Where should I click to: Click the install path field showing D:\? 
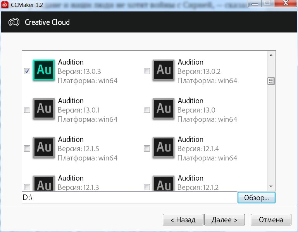pyautogui.click(x=129, y=198)
